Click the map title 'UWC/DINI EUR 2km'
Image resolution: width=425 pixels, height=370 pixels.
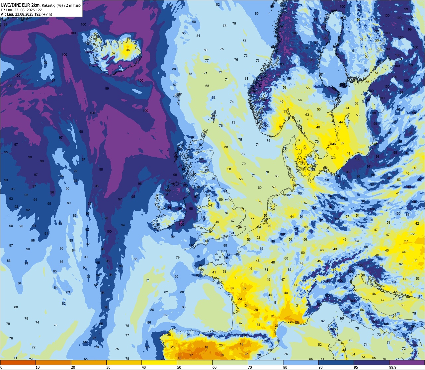(20, 5)
